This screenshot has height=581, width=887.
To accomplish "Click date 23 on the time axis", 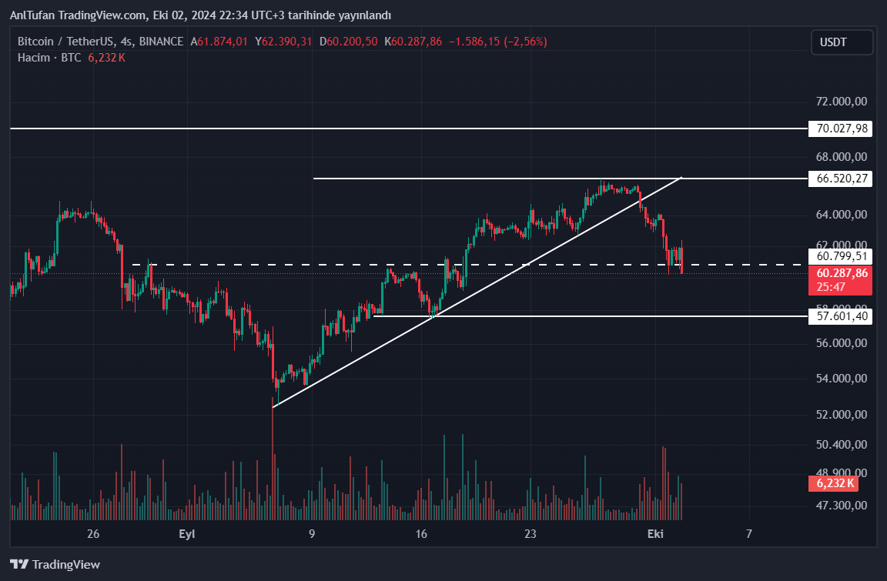I will coord(530,534).
